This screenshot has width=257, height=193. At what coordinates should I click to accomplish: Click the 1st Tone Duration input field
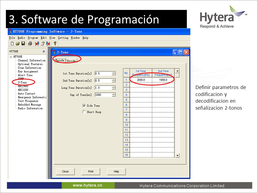click(x=103, y=73)
